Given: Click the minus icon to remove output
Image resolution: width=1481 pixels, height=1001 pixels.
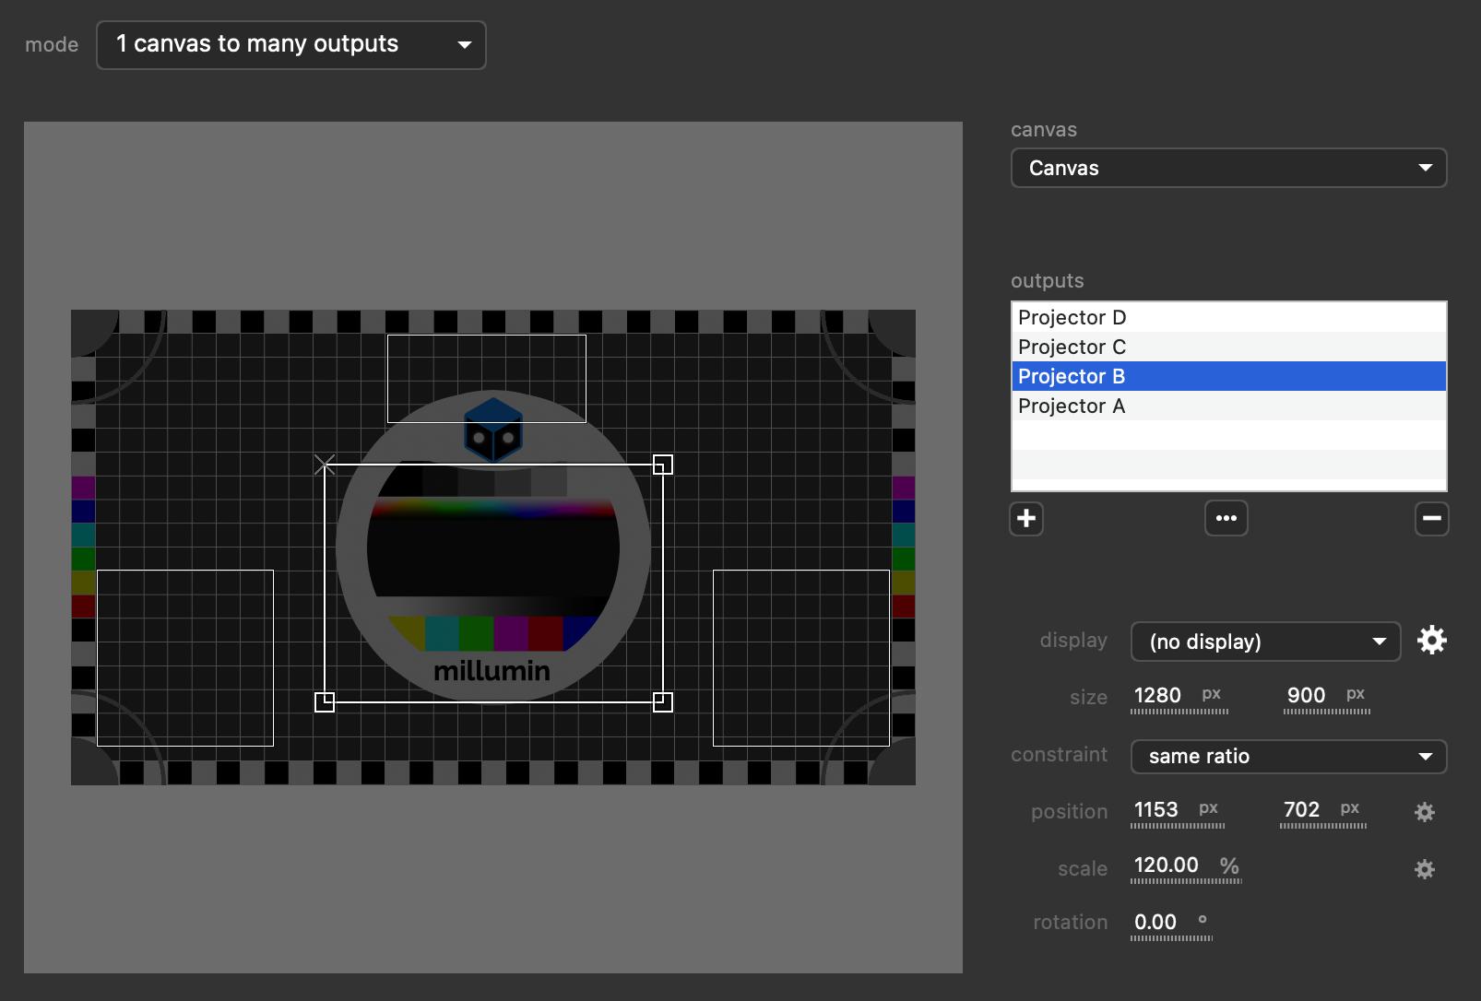Looking at the screenshot, I should [x=1431, y=519].
